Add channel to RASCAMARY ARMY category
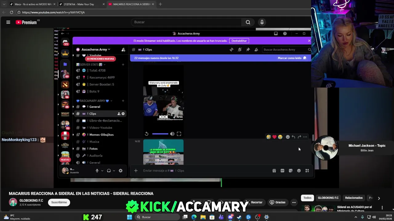The image size is (394, 221). (123, 101)
